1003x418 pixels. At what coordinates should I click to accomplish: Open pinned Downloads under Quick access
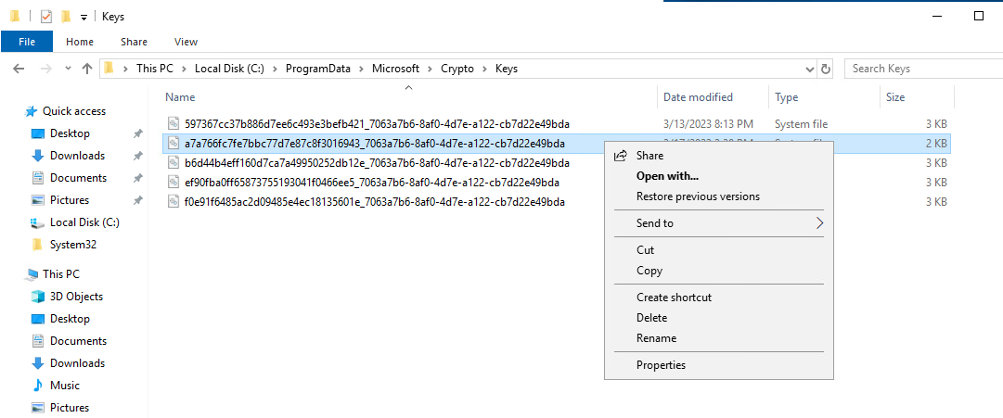click(77, 156)
